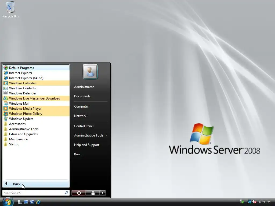Click the power button in Start menu
Image resolution: width=275 pixels, height=206 pixels.
click(79, 193)
